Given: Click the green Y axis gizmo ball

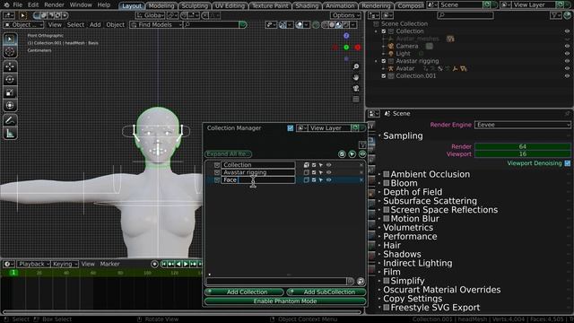Looking at the screenshot, I should 346,48.
